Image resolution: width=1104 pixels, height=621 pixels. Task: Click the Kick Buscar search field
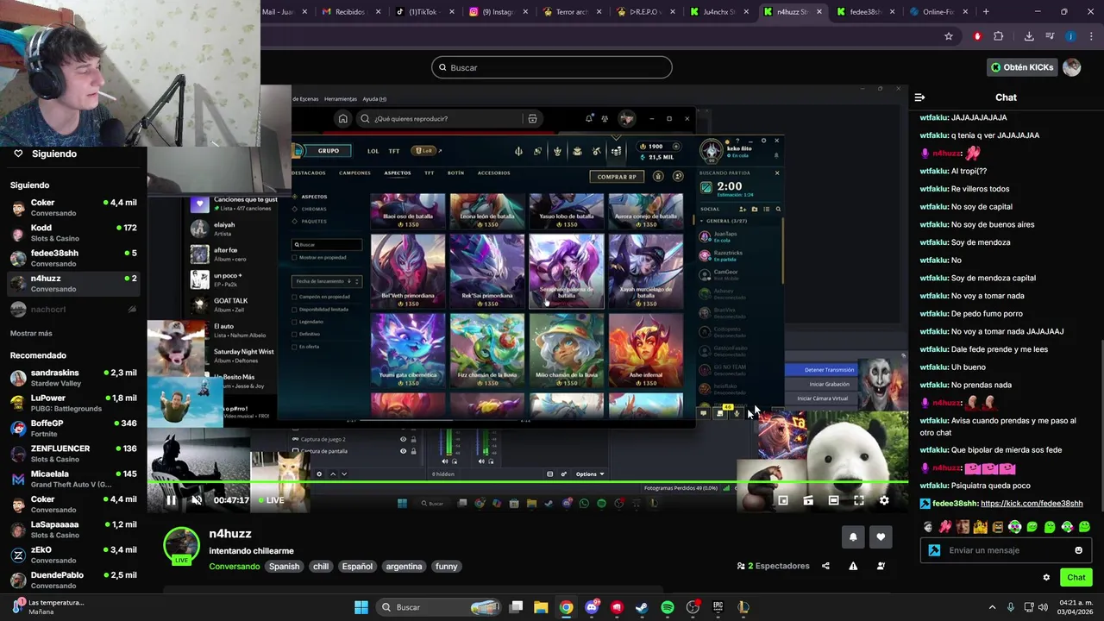click(552, 67)
